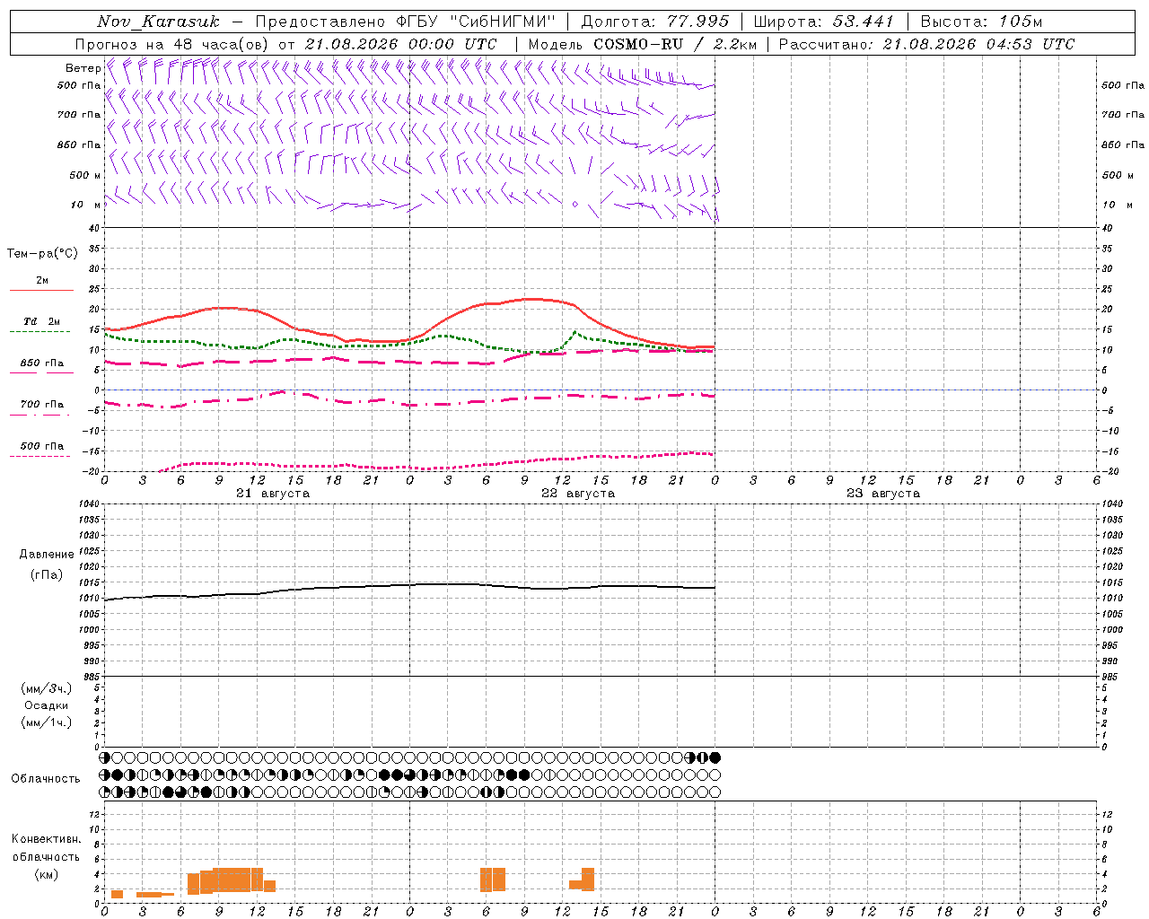Click first circle in top cloudiness row
Screen dimensions: 1149x919
pyautogui.click(x=104, y=757)
